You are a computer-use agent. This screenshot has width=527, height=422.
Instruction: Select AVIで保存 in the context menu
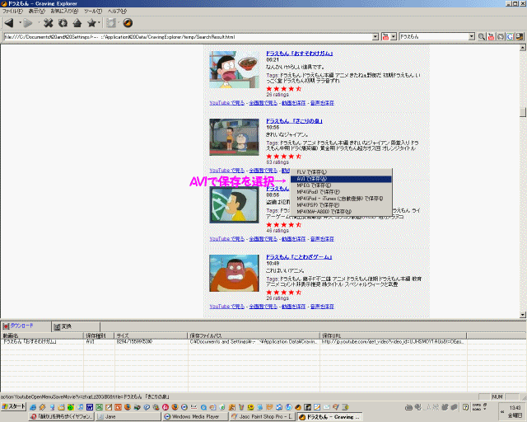[341, 179]
